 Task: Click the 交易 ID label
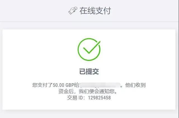[x=75, y=98]
